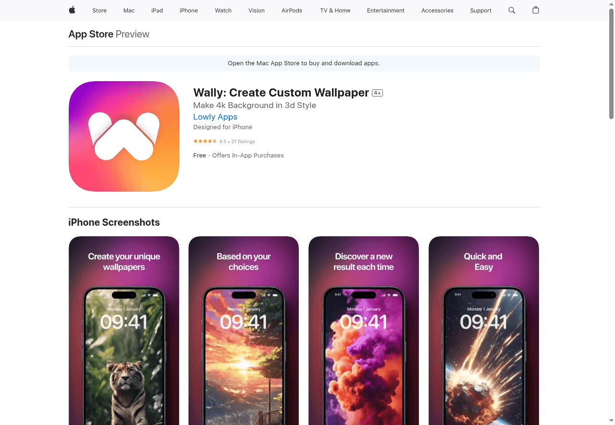Click the App Store Preview heading link

click(x=109, y=34)
